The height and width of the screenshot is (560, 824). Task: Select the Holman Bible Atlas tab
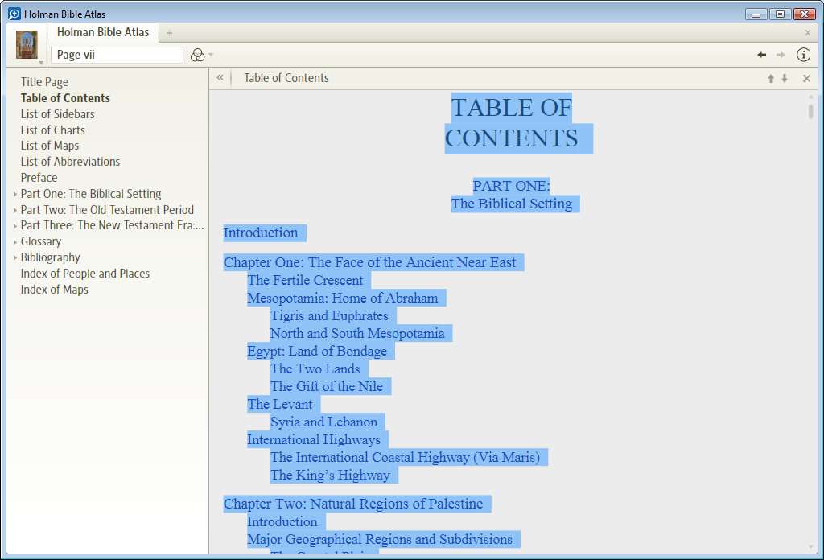(x=103, y=32)
